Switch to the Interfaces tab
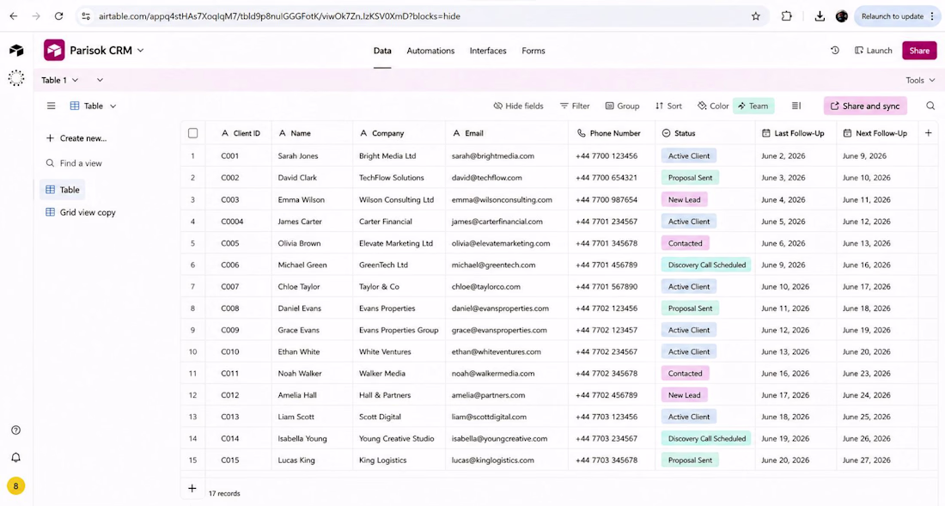This screenshot has height=506, width=945. tap(488, 51)
